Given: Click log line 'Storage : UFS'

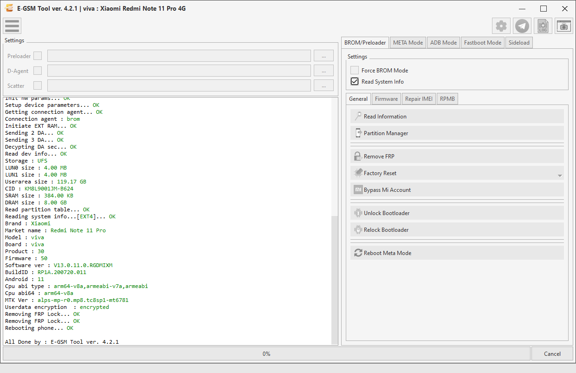Looking at the screenshot, I should (x=26, y=161).
